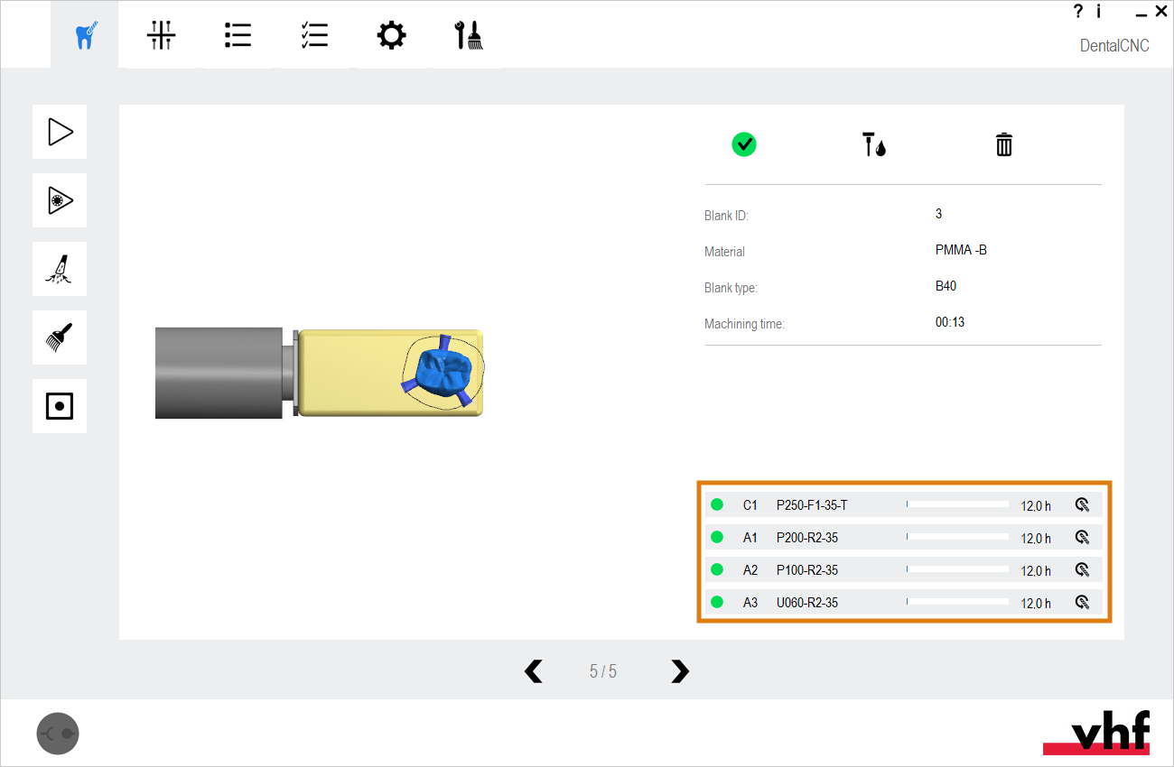Click the green job confirmation check mark

pyautogui.click(x=743, y=144)
